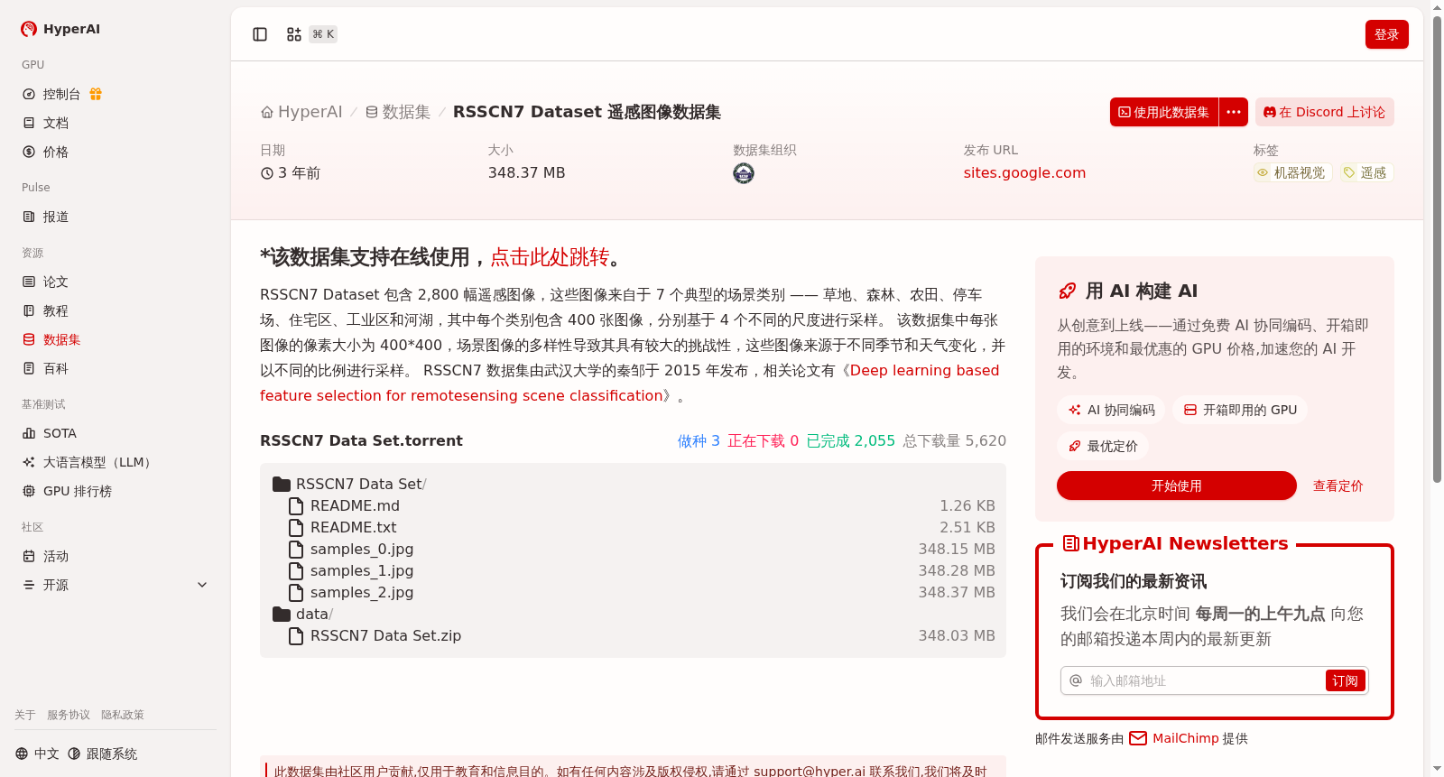Click 在 Discord 上讨论 button
This screenshot has height=777, width=1444.
pyautogui.click(x=1325, y=112)
